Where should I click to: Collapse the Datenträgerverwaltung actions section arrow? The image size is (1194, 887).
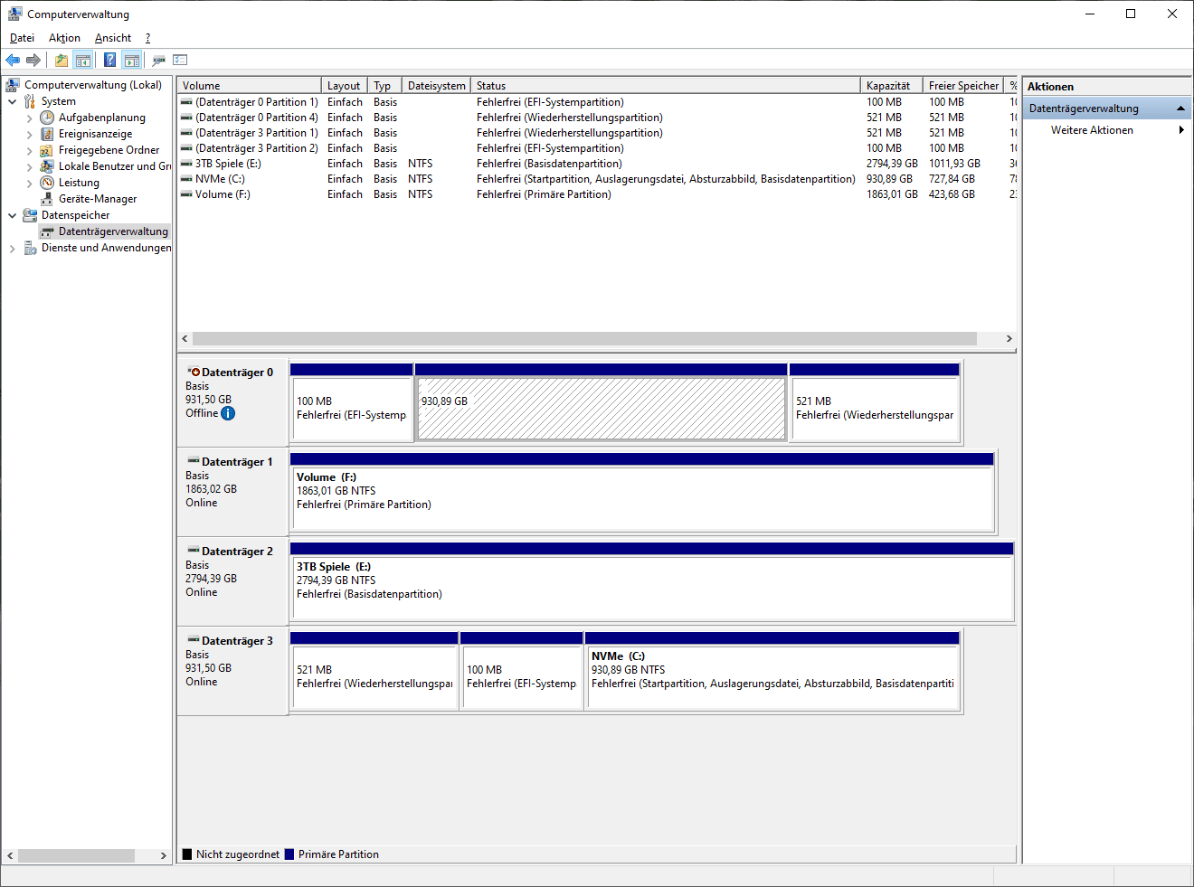click(1180, 109)
